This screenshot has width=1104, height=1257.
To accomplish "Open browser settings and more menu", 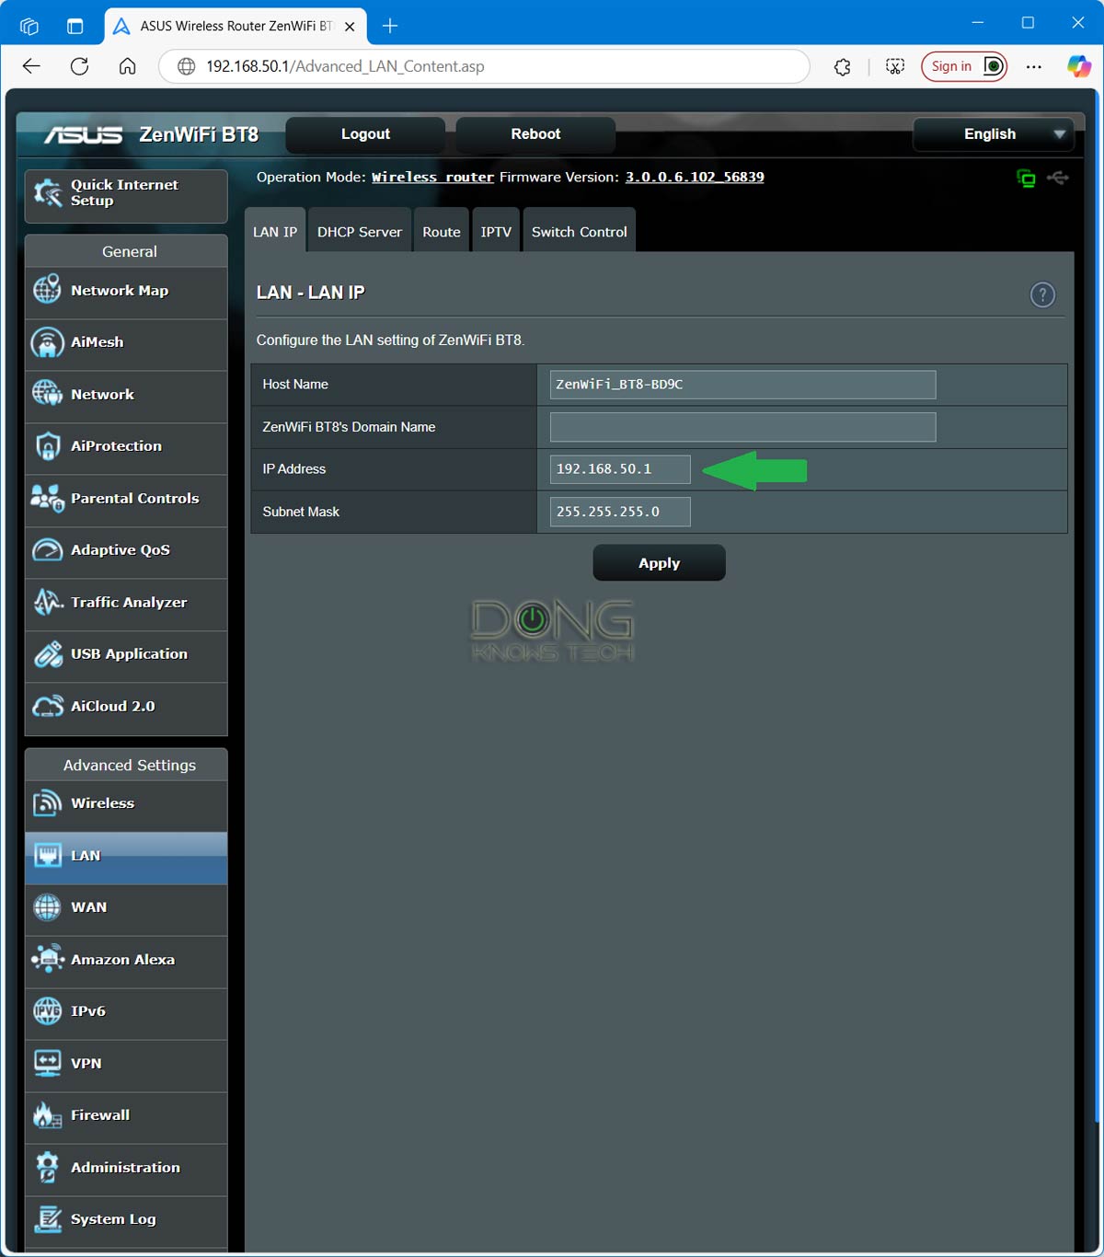I will [1034, 66].
